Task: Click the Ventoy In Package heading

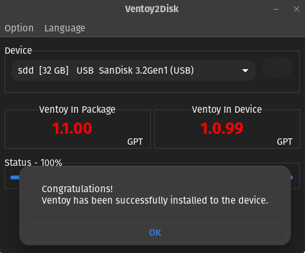Action: click(x=77, y=110)
